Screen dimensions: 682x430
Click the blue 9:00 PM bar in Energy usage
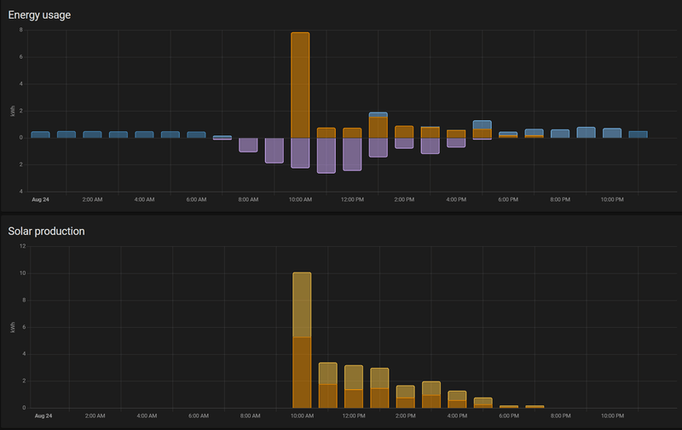[x=587, y=133]
